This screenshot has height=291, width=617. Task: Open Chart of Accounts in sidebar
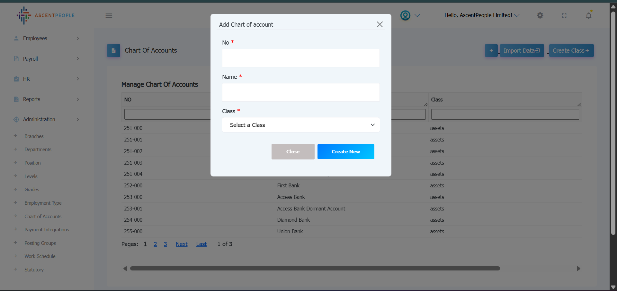(43, 217)
